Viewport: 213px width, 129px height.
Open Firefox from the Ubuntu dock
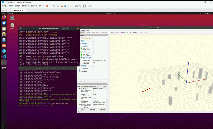click(4, 17)
